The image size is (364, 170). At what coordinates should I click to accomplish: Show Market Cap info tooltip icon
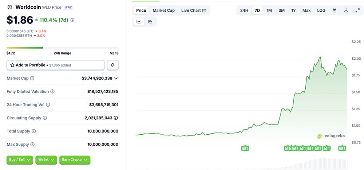point(32,78)
